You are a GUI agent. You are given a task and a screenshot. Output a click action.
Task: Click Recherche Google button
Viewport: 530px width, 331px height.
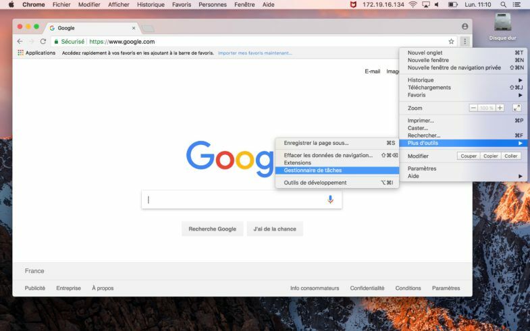click(212, 229)
